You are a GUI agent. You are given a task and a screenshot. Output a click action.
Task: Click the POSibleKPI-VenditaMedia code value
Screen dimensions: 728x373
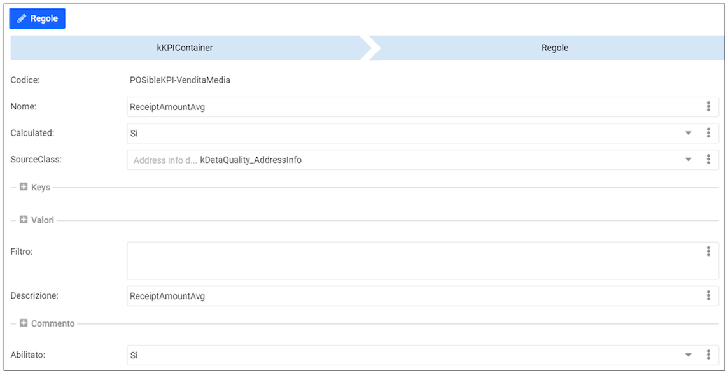(179, 80)
